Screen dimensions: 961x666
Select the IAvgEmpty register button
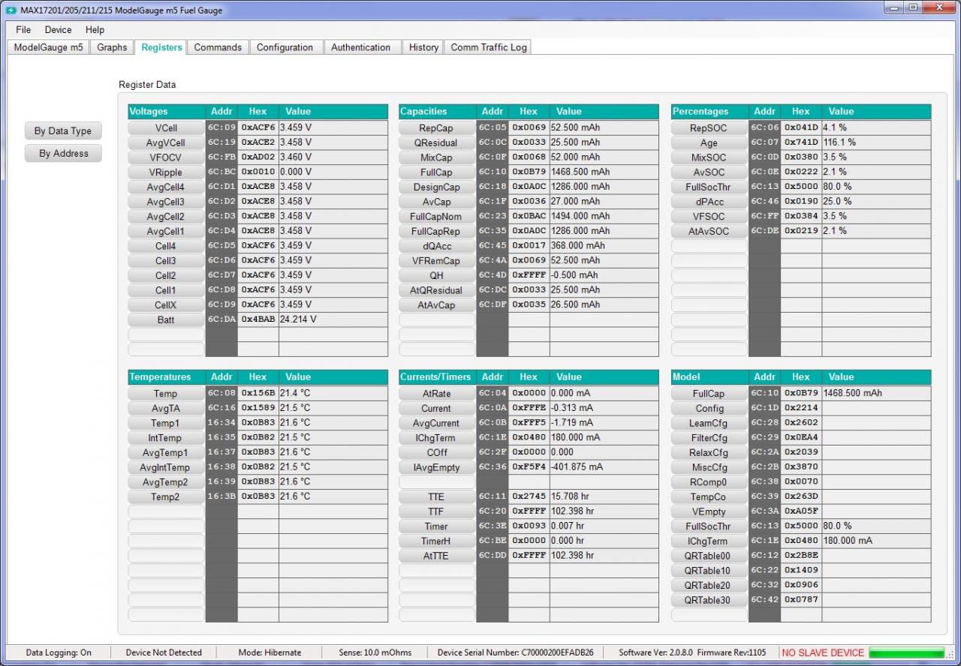pos(437,467)
